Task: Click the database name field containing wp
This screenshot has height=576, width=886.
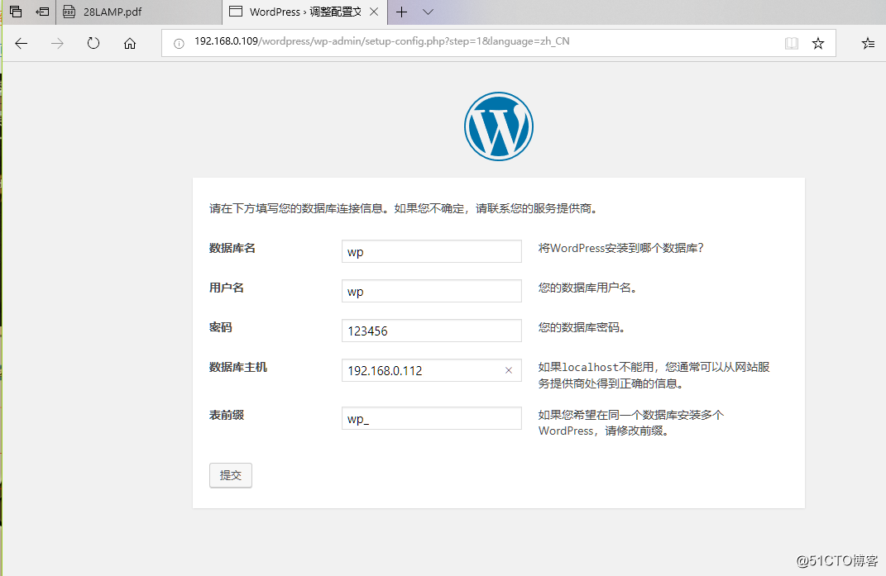Action: [x=432, y=251]
